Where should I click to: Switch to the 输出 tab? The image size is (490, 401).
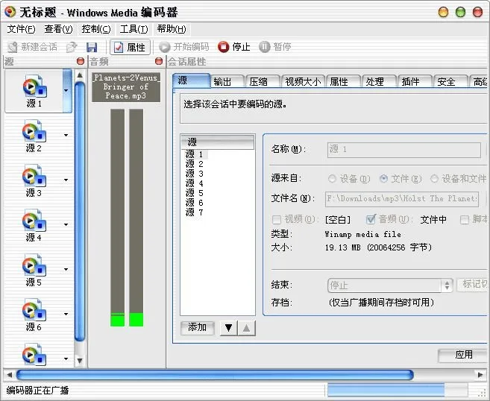click(x=227, y=82)
